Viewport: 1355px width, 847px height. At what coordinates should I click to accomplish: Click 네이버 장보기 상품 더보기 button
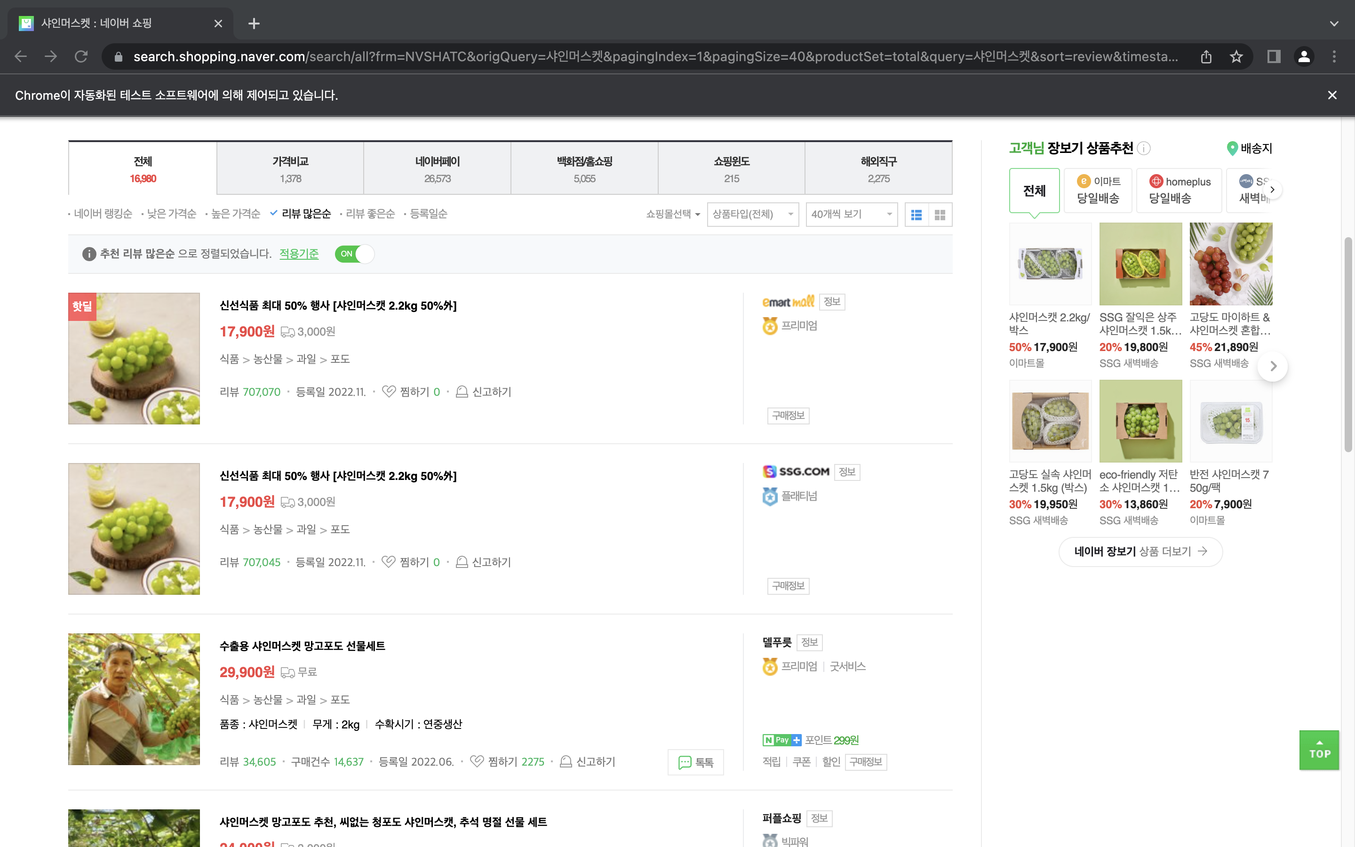1140,552
